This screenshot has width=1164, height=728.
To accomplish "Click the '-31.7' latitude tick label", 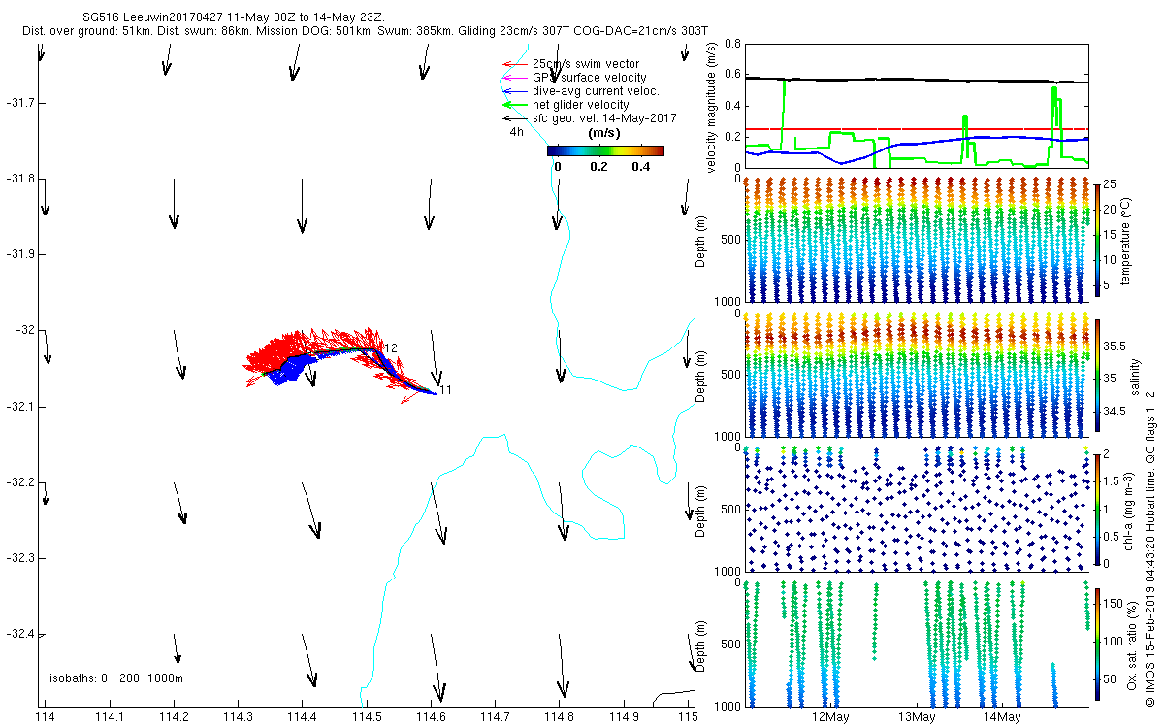I will [x=20, y=103].
